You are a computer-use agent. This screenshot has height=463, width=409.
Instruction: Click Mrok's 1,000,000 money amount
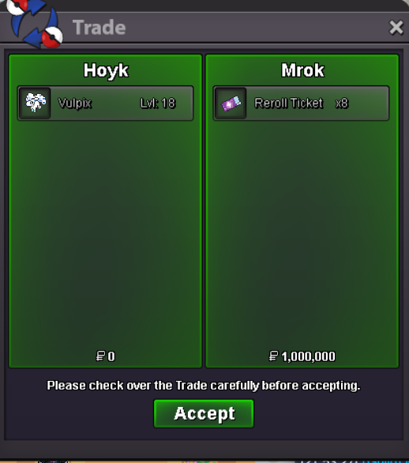click(309, 356)
